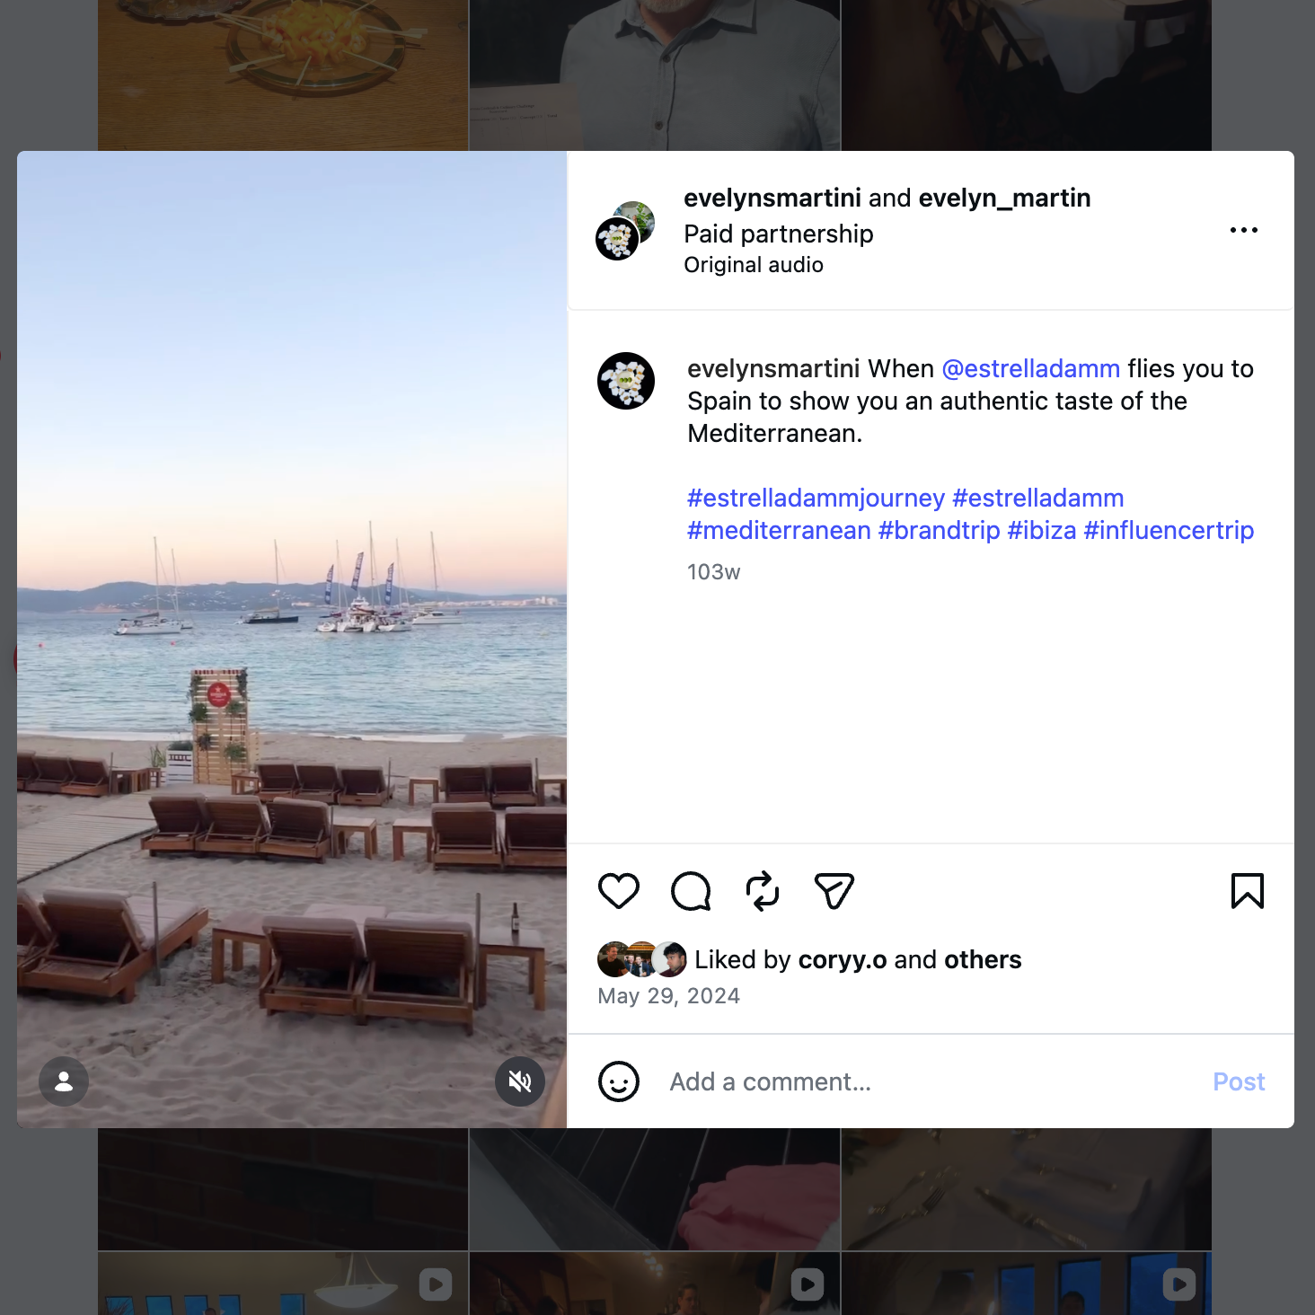Open the emoji picker for comments
Screen dimensions: 1315x1315
(x=619, y=1081)
